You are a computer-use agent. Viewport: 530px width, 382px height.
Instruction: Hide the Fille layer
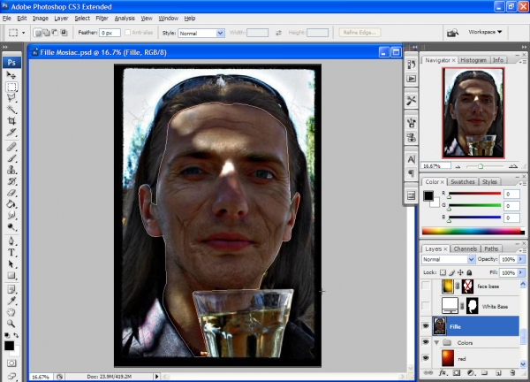click(x=426, y=326)
